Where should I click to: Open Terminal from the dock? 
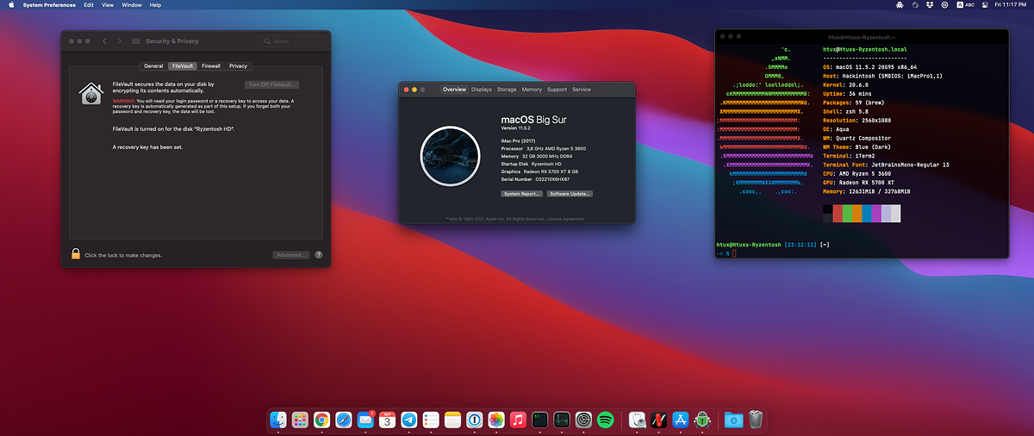coord(539,420)
